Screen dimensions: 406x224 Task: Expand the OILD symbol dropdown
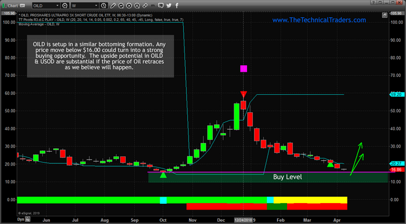click(57, 5)
